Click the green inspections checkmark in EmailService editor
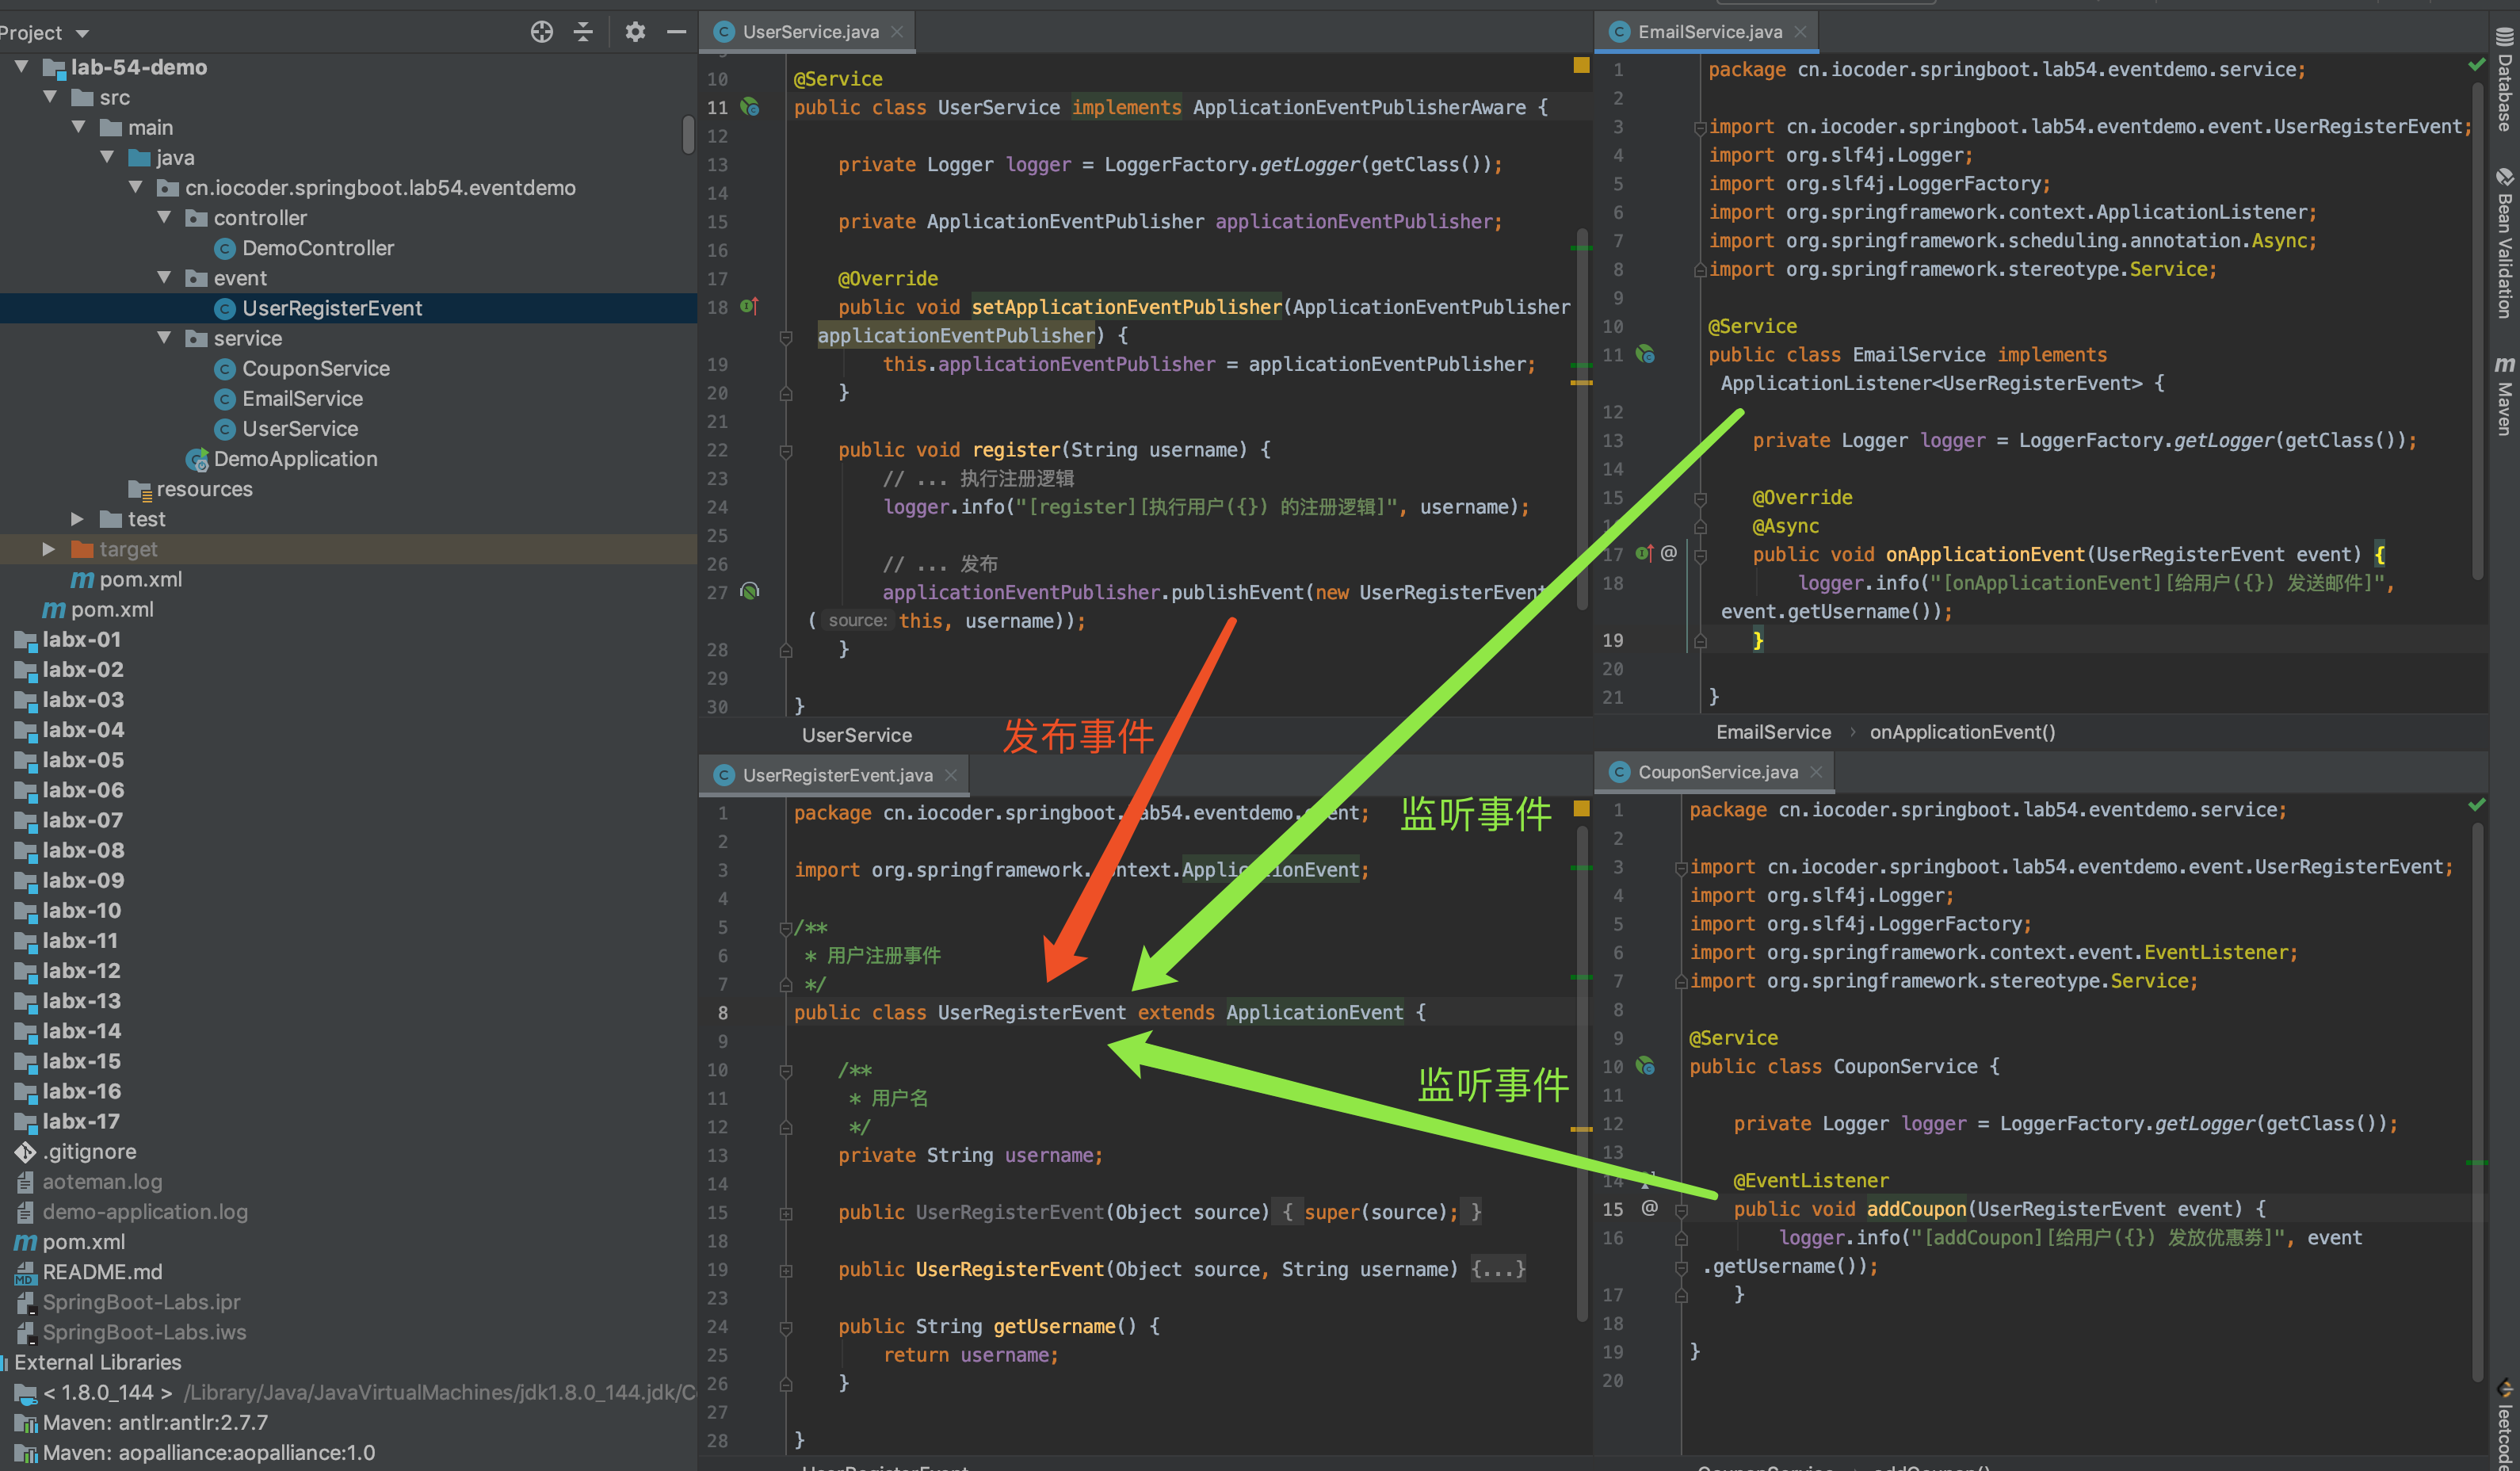 click(2477, 63)
